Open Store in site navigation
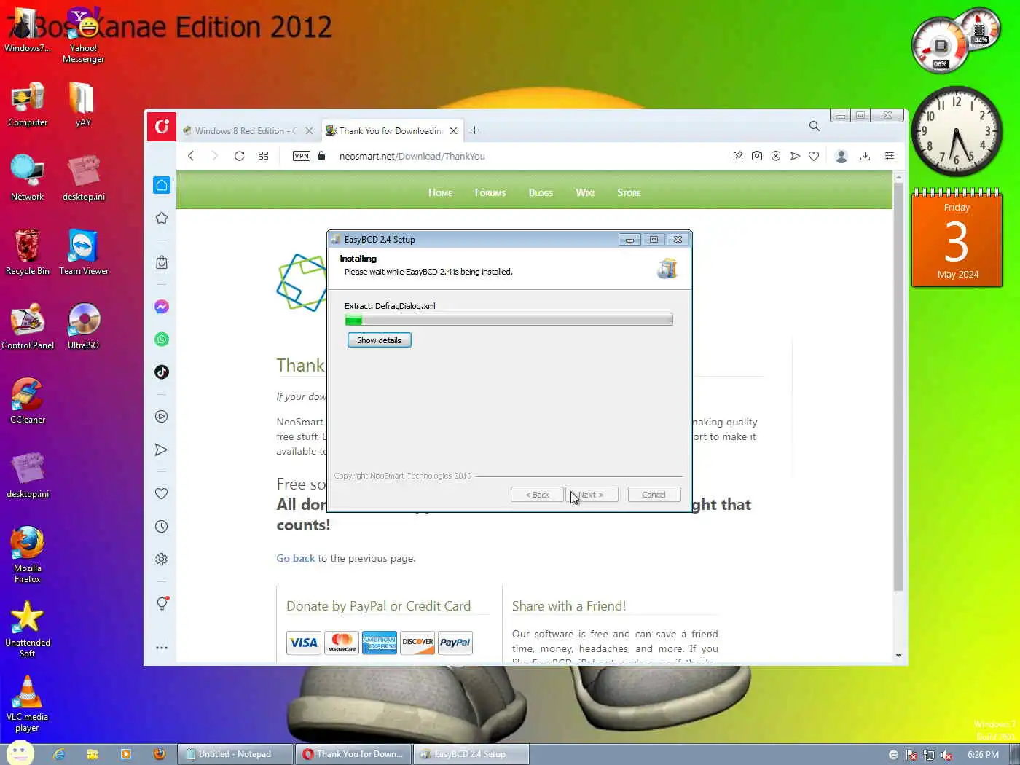1020x765 pixels. click(629, 193)
